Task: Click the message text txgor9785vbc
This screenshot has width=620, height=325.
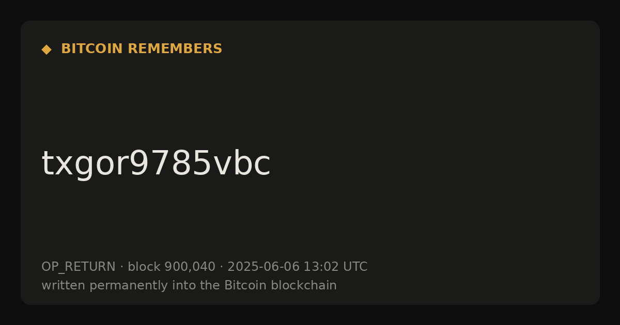Action: pyautogui.click(x=156, y=164)
